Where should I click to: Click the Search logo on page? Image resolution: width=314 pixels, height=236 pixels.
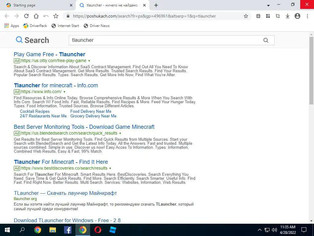click(x=33, y=40)
